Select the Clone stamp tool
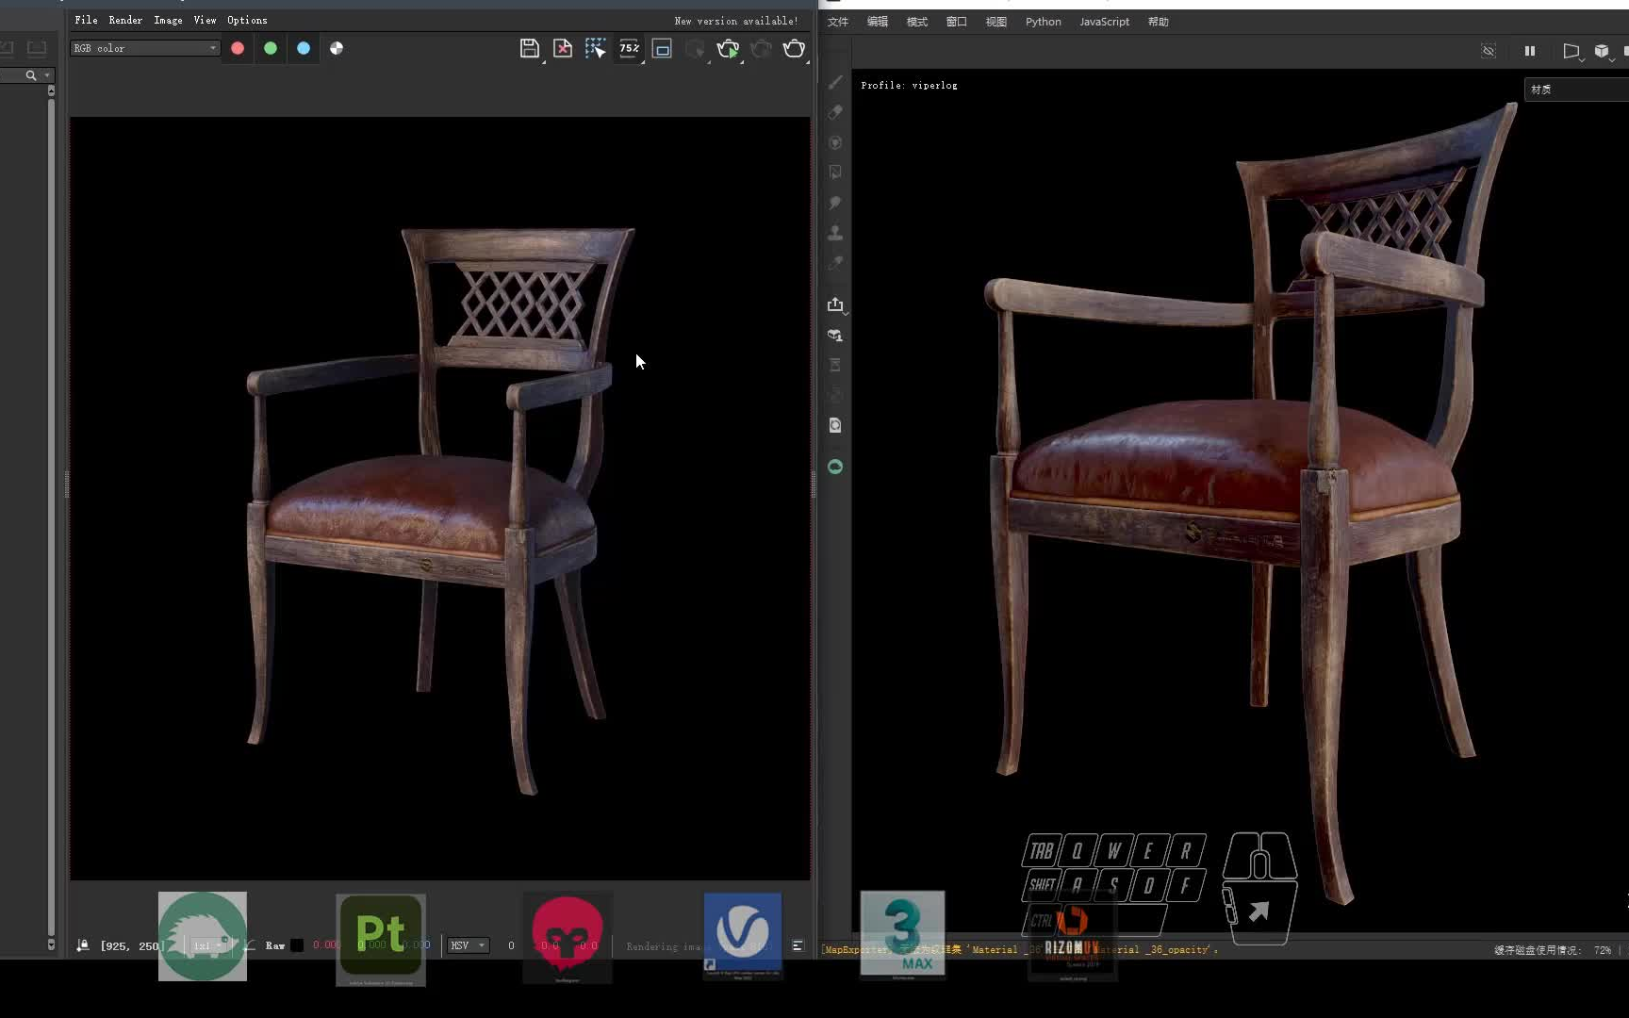 [835, 233]
